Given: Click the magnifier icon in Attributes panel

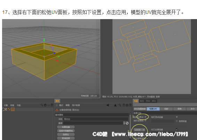Looking at the screenshot, I should coord(120,105).
